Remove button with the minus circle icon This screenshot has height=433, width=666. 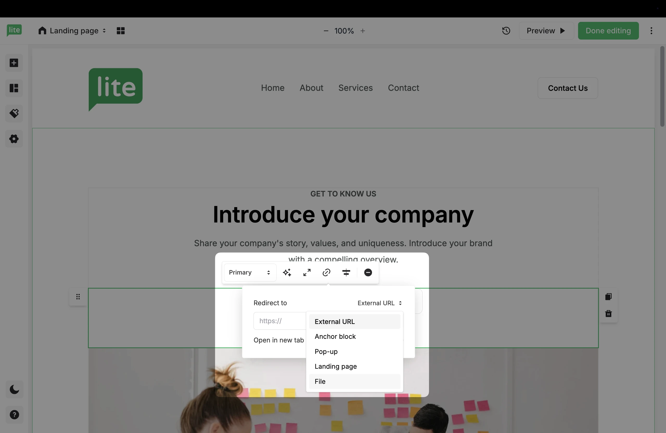pyautogui.click(x=368, y=272)
